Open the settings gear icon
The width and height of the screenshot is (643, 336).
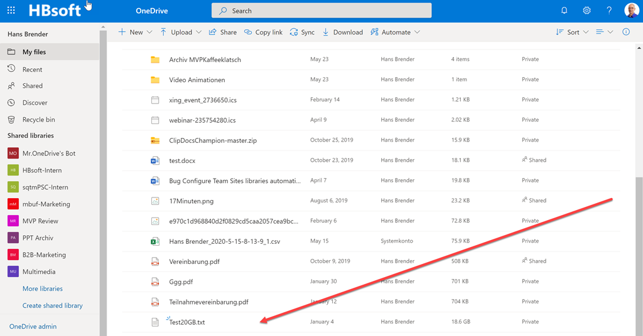pyautogui.click(x=586, y=11)
